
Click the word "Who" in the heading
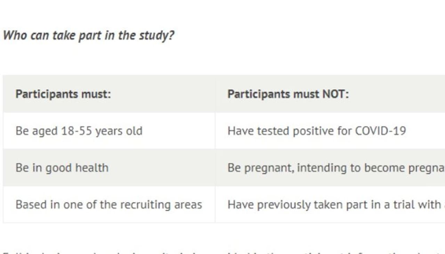tap(14, 35)
